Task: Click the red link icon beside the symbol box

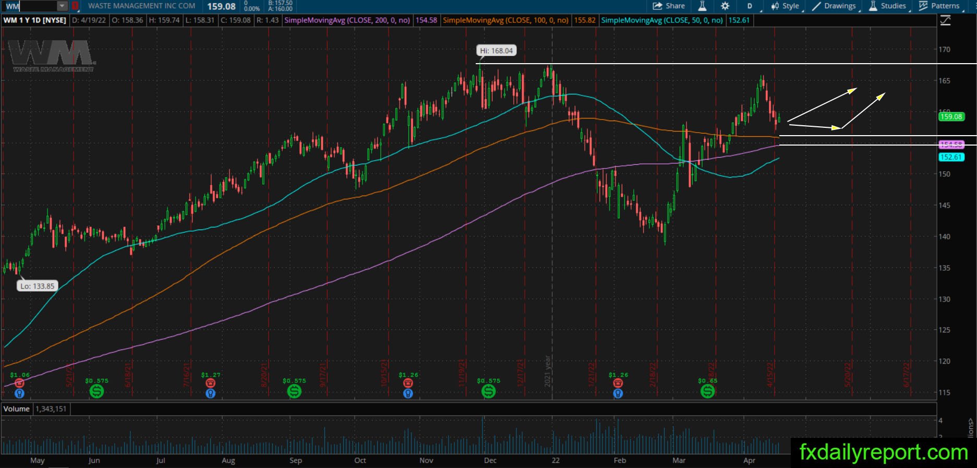Action: point(76,6)
